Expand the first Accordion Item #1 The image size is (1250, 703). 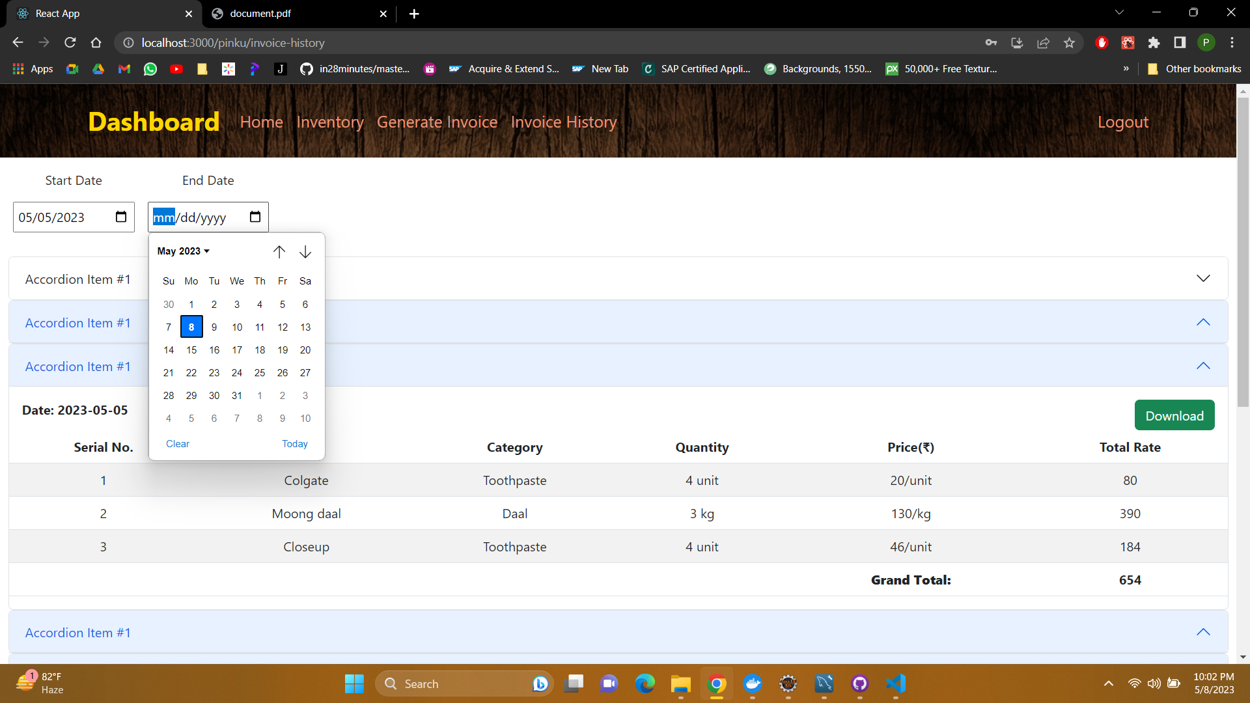pos(1202,278)
